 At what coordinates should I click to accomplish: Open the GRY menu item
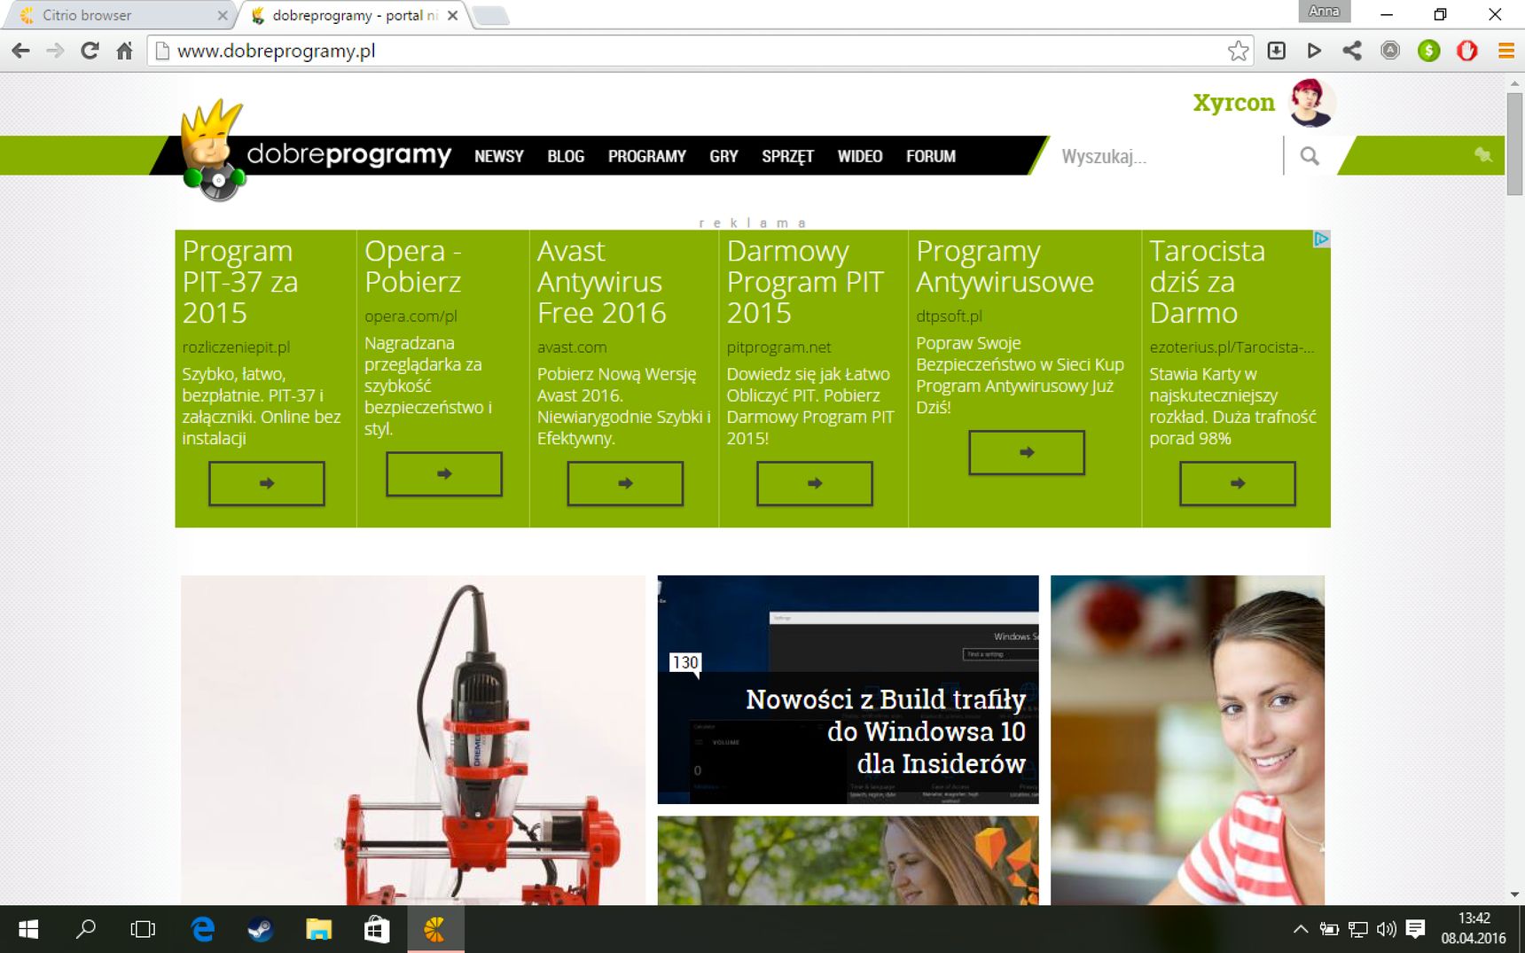coord(723,156)
